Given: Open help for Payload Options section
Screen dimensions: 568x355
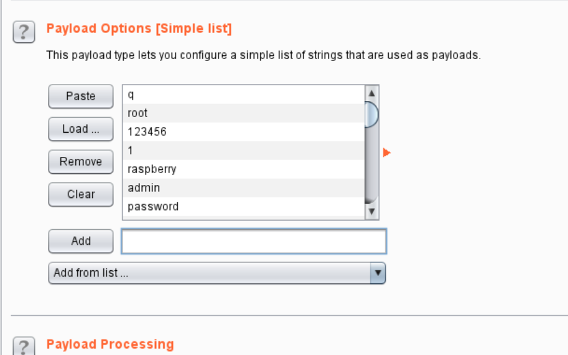Looking at the screenshot, I should point(24,32).
